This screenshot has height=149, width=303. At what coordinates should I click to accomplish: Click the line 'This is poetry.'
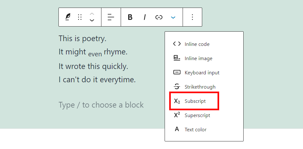82,39
